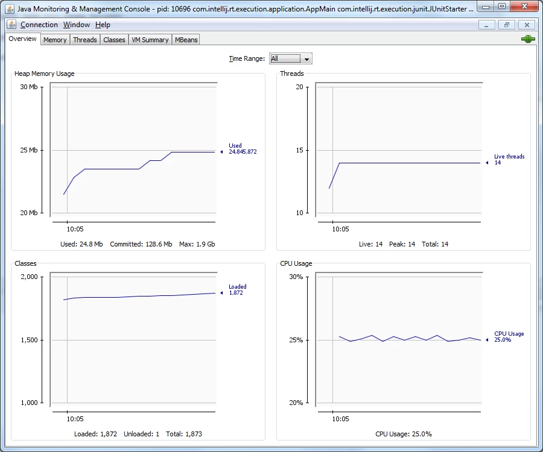Viewport: 543px width, 452px height.
Task: Switch to the Memory tab
Action: coord(55,40)
